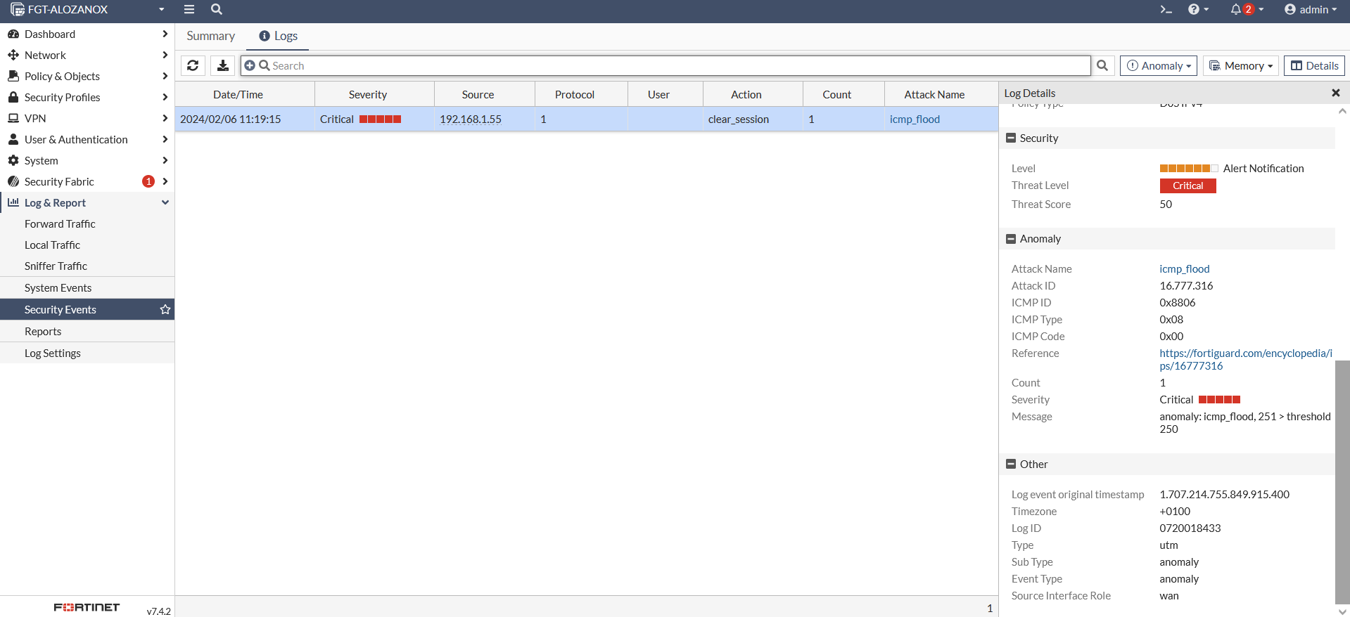Favorite Security Events with star icon
The width and height of the screenshot is (1350, 617).
[165, 309]
